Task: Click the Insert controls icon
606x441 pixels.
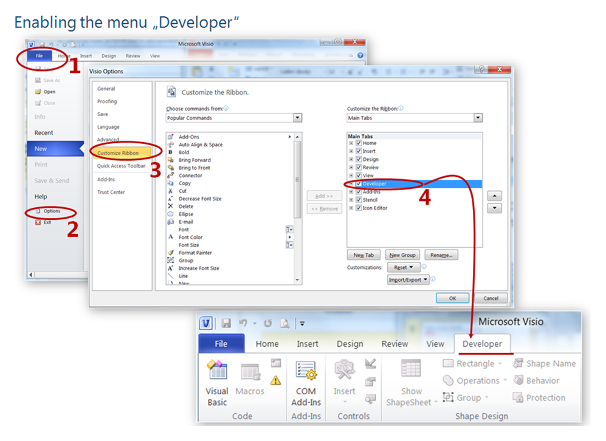Action: coord(344,370)
